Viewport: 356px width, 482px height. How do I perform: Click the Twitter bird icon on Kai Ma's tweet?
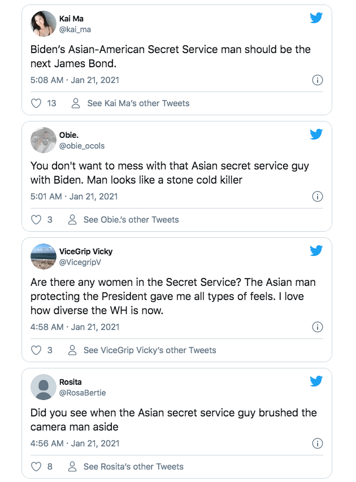pyautogui.click(x=316, y=18)
